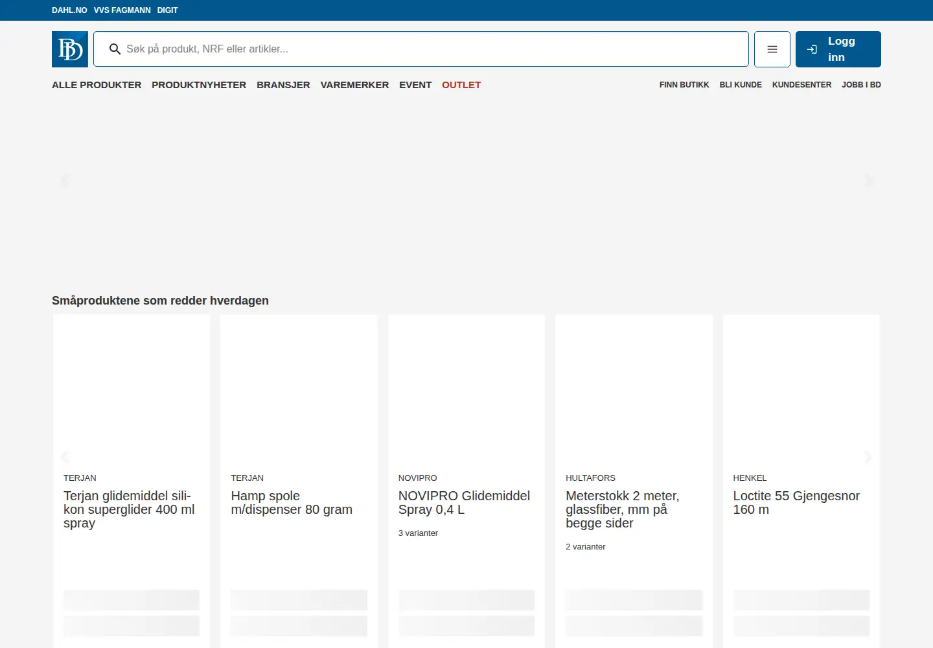Click banner carousel previous arrow
This screenshot has height=648, width=933.
(x=65, y=181)
